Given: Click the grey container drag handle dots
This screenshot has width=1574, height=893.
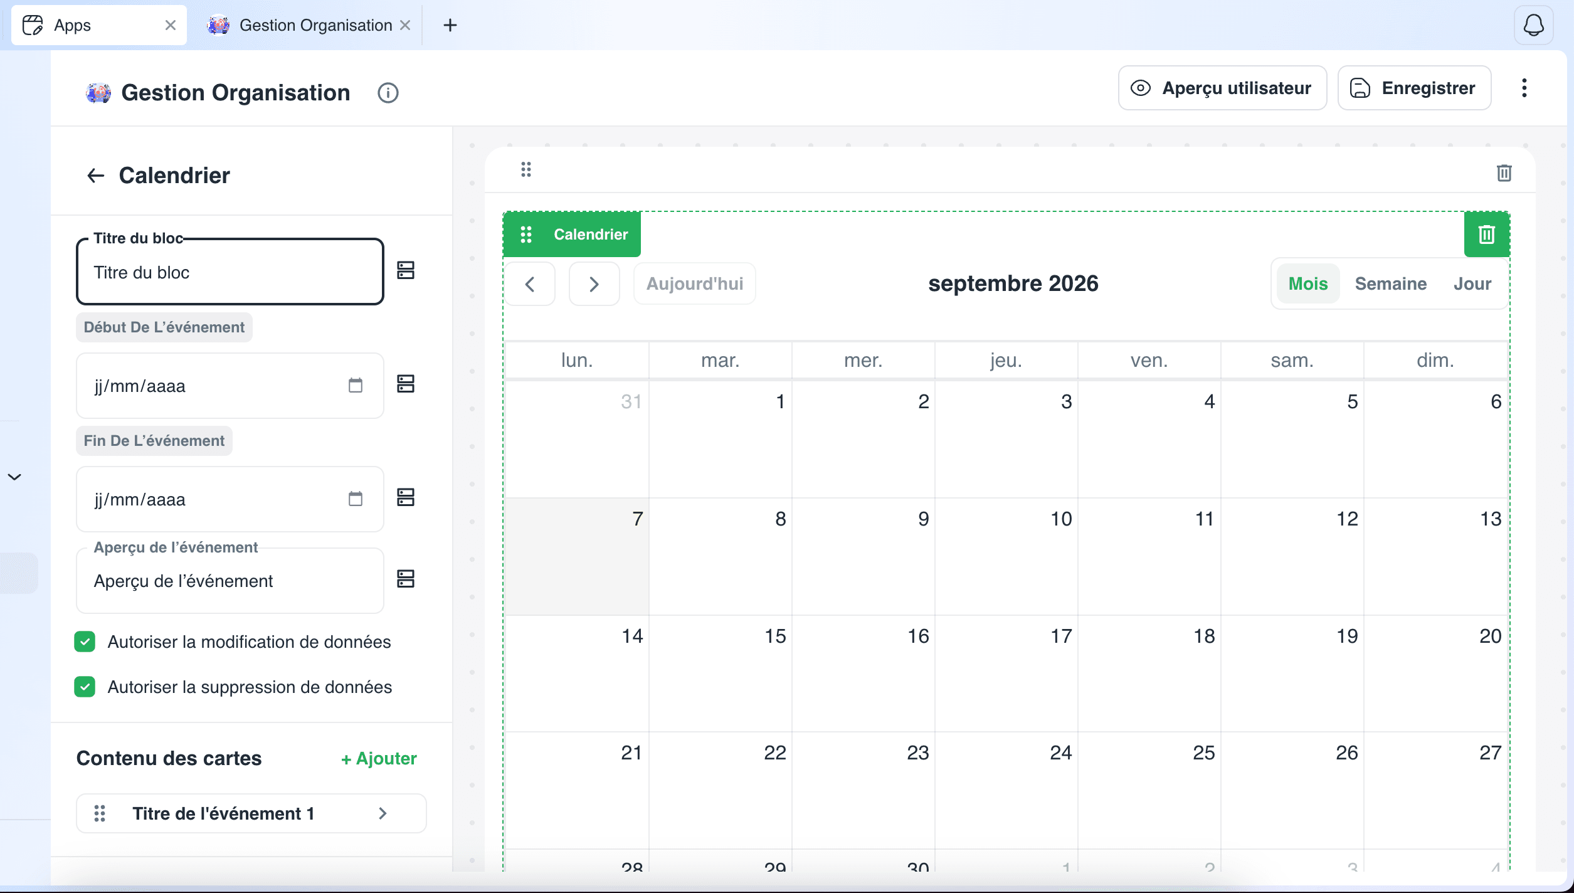Looking at the screenshot, I should coord(526,169).
